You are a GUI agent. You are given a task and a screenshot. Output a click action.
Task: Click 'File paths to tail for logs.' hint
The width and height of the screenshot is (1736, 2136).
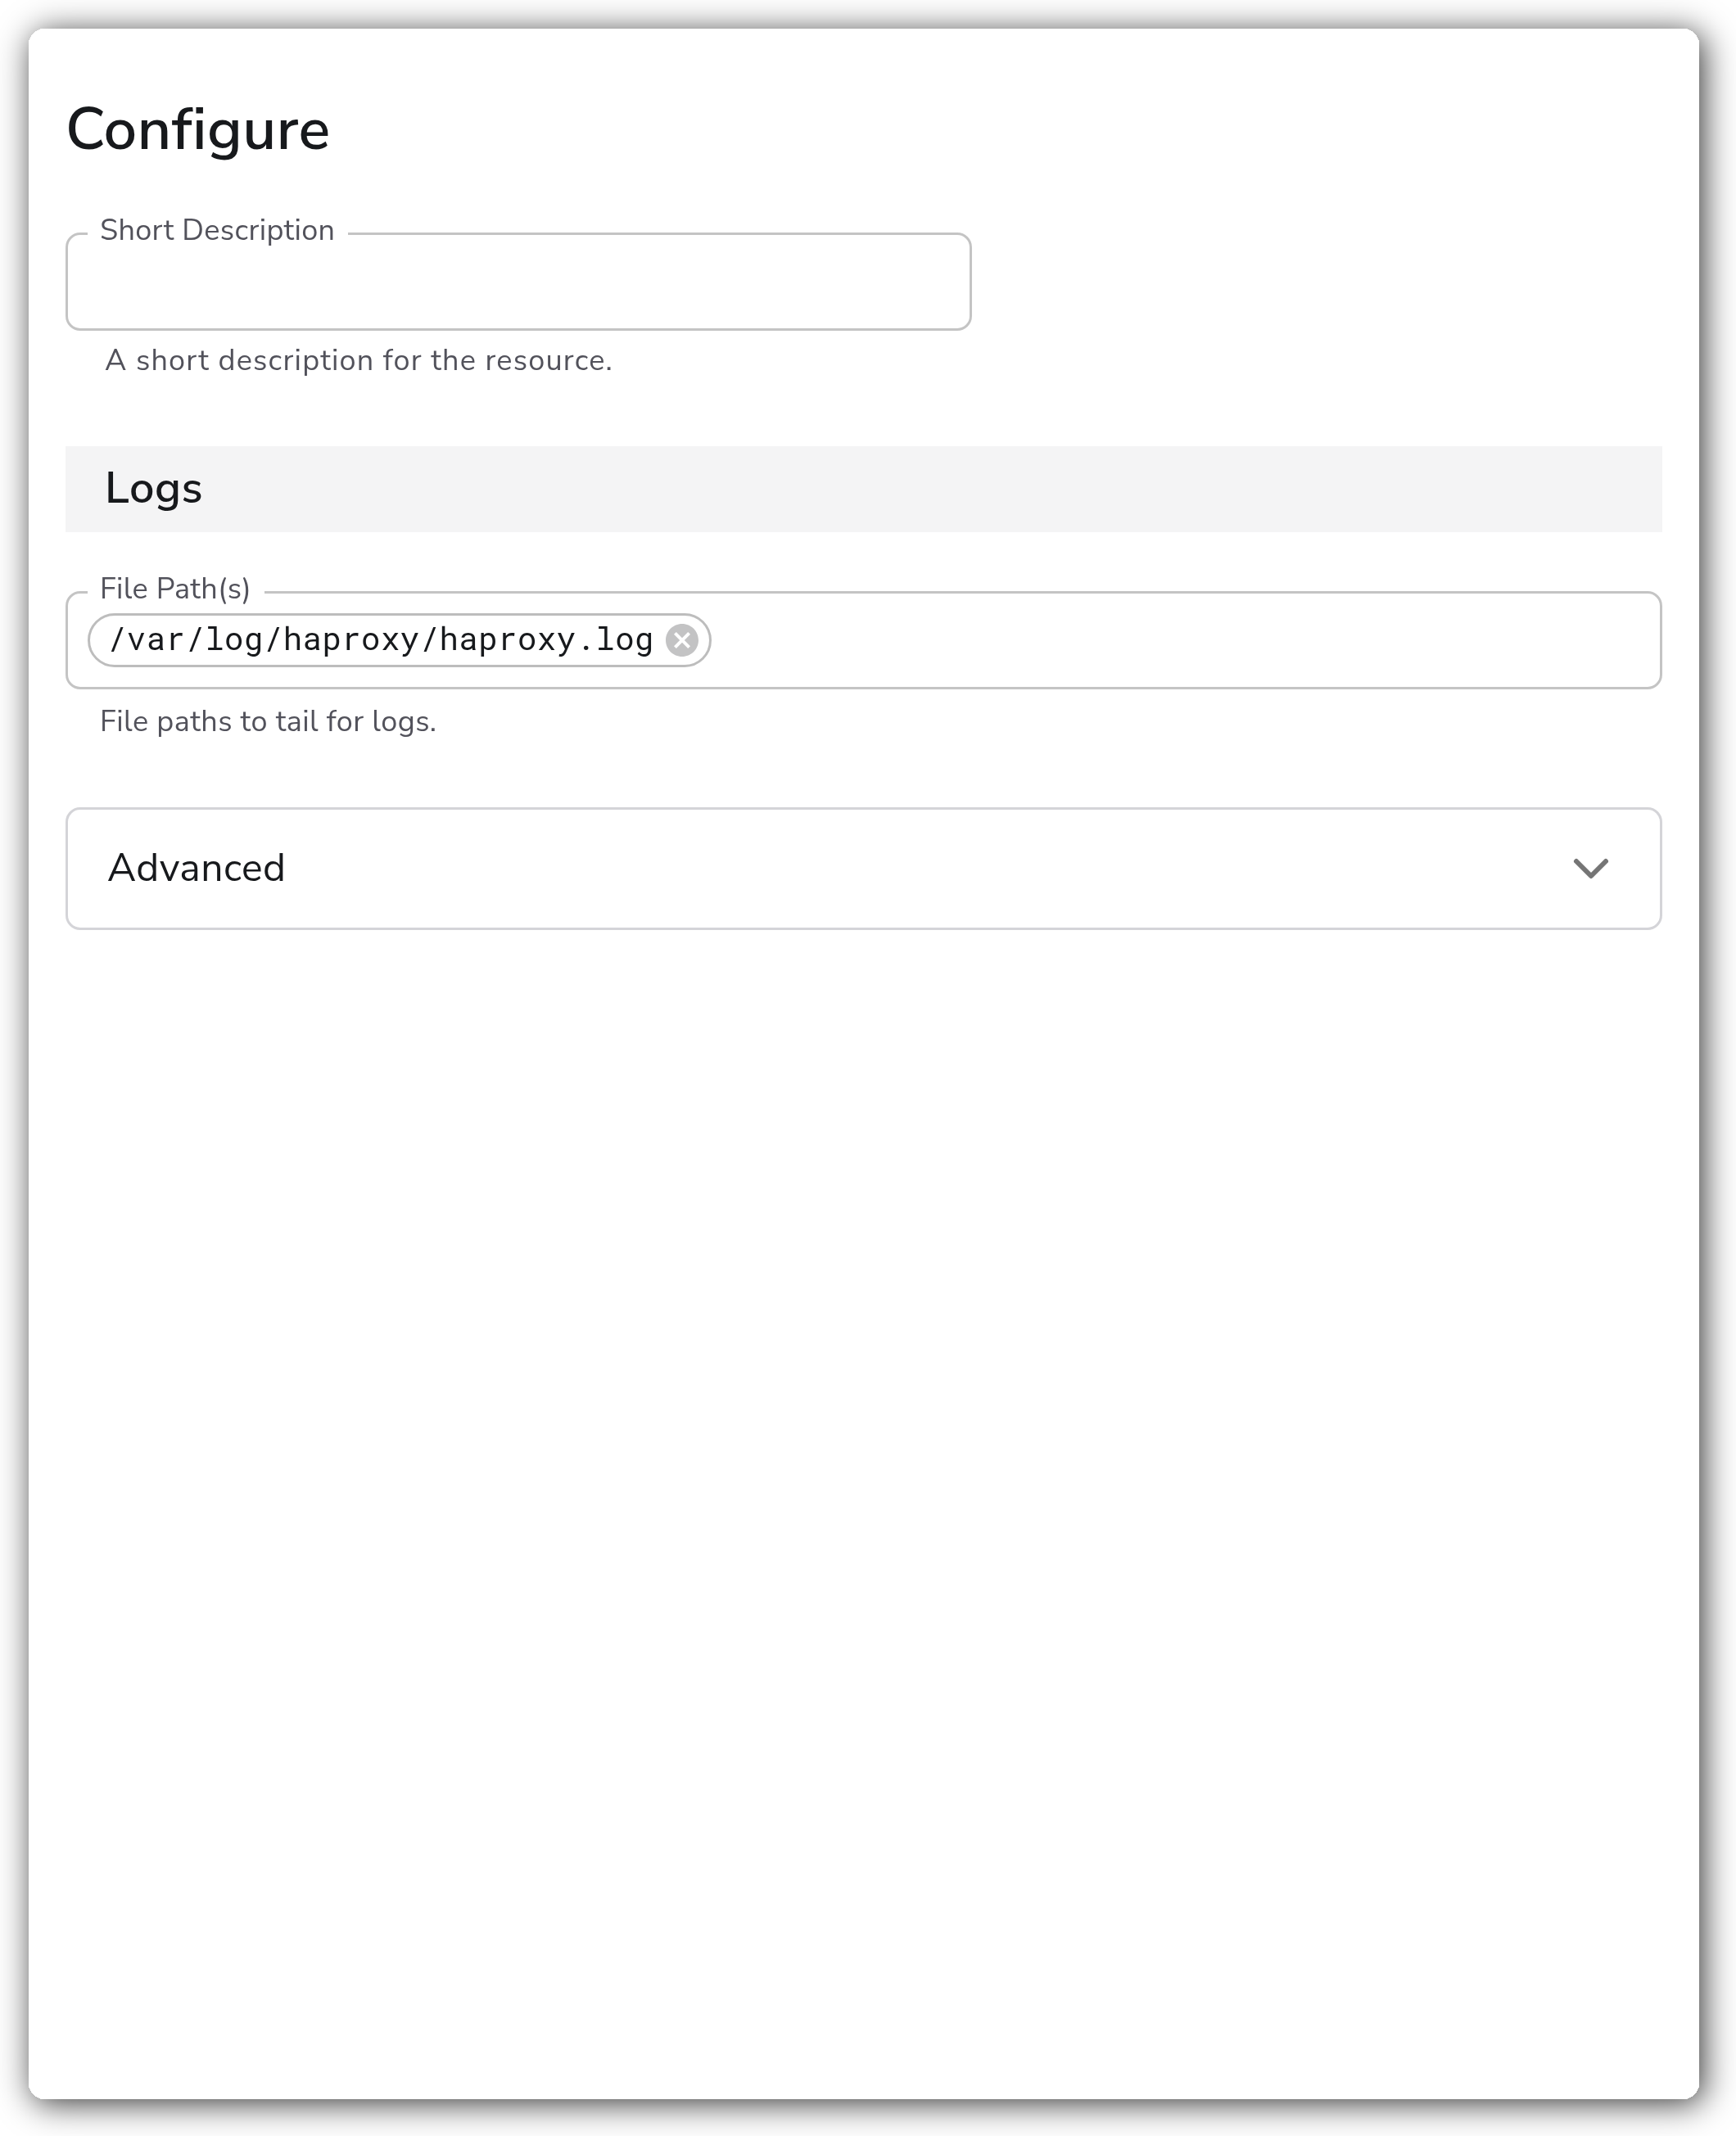pyautogui.click(x=268, y=721)
